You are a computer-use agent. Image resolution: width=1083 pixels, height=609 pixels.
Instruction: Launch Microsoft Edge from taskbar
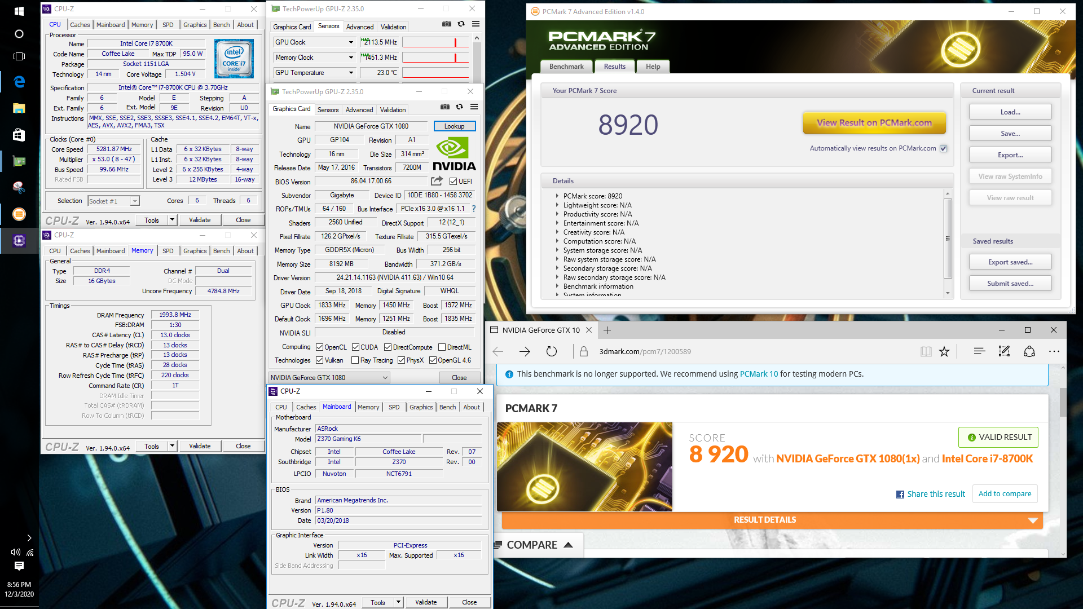[19, 82]
